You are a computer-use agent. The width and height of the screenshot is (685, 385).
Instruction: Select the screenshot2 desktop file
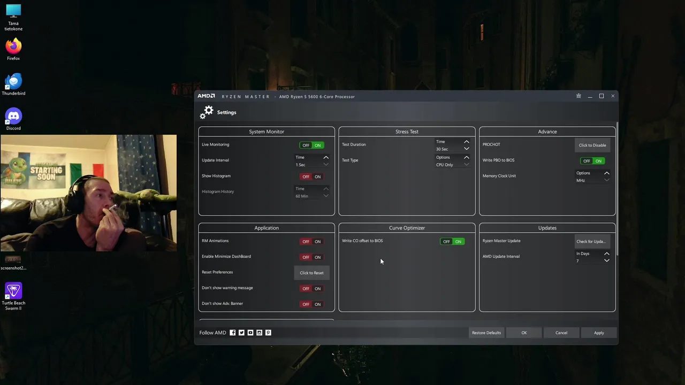13,262
